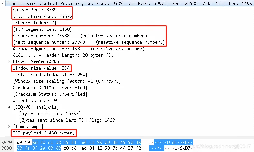Click hex byte f2 in row 0030
The height and width of the screenshot is (152, 254).
(138, 148)
